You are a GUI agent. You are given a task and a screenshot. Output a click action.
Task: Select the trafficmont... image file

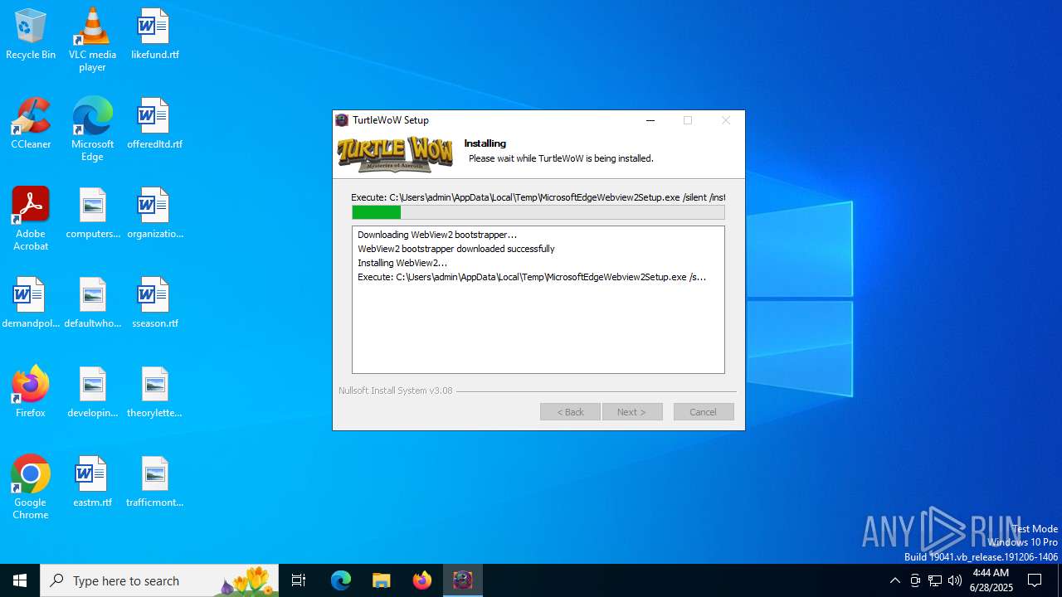pyautogui.click(x=154, y=483)
